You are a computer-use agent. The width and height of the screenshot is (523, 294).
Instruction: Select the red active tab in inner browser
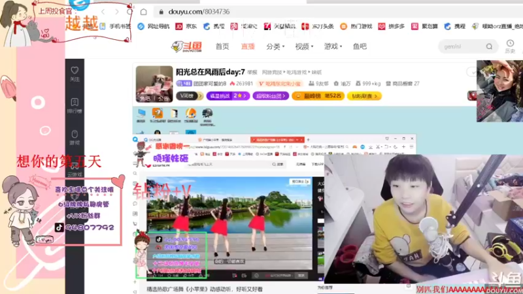[x=277, y=140]
